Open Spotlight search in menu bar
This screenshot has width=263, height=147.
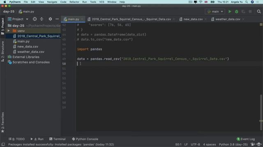[x=247, y=2]
